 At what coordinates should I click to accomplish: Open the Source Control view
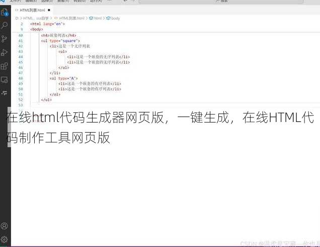[x=4, y=39]
